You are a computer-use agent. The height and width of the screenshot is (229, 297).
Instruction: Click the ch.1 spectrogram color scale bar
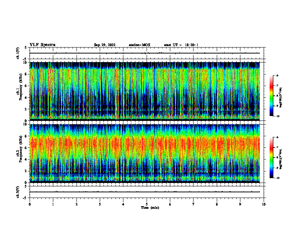click(x=271, y=96)
